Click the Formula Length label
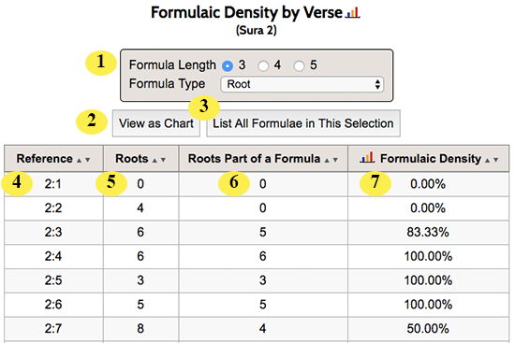515x343 pixels. 172,64
